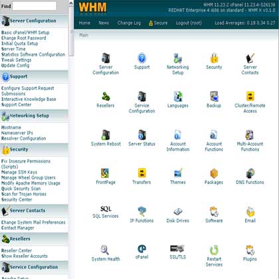Open Change Root Password link
Viewport: 279px width, 279px height.
(x=24, y=38)
